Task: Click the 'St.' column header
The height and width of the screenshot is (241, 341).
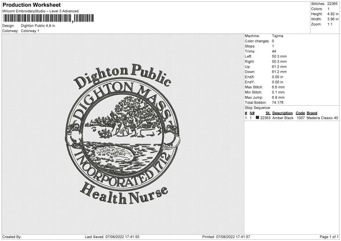Action: [x=268, y=113]
